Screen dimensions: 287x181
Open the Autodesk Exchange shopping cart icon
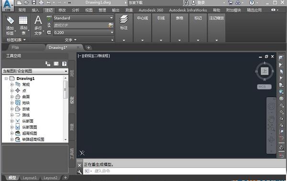pos(231,2)
